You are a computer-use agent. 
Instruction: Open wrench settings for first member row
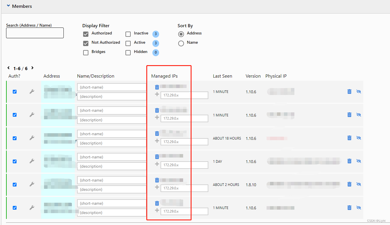pos(32,92)
